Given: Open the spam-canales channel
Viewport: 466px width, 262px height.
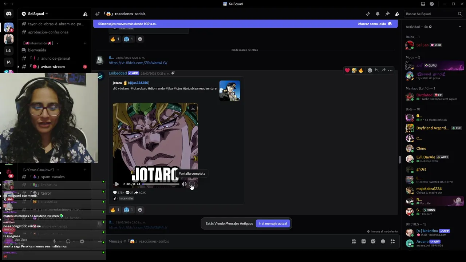Looking at the screenshot, I should pyautogui.click(x=54, y=177).
